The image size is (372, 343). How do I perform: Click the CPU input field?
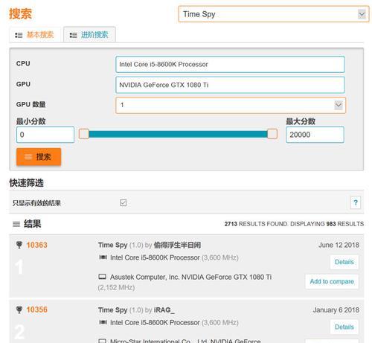point(230,65)
